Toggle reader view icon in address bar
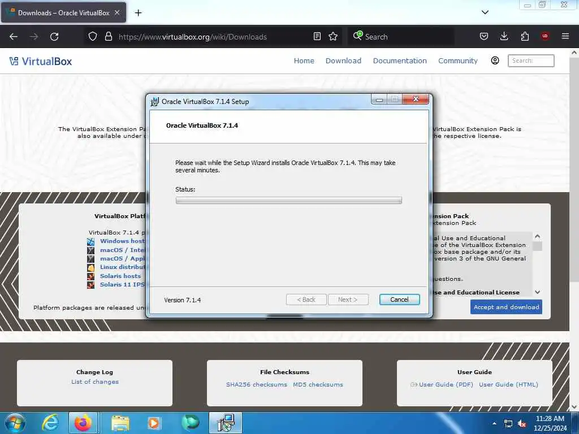Viewport: 579px width, 434px height. coord(317,36)
